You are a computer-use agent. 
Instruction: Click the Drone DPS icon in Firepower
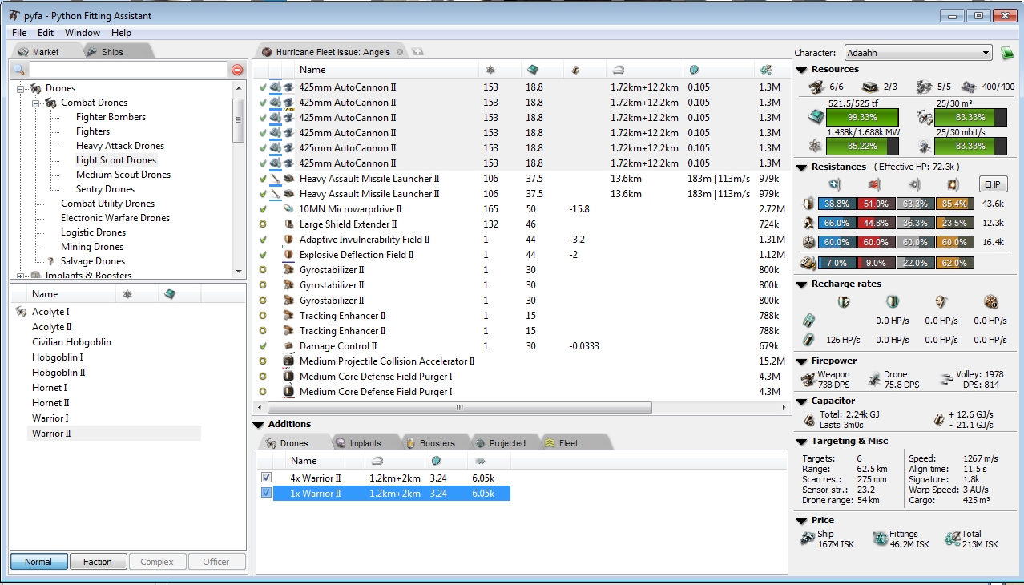(x=873, y=379)
